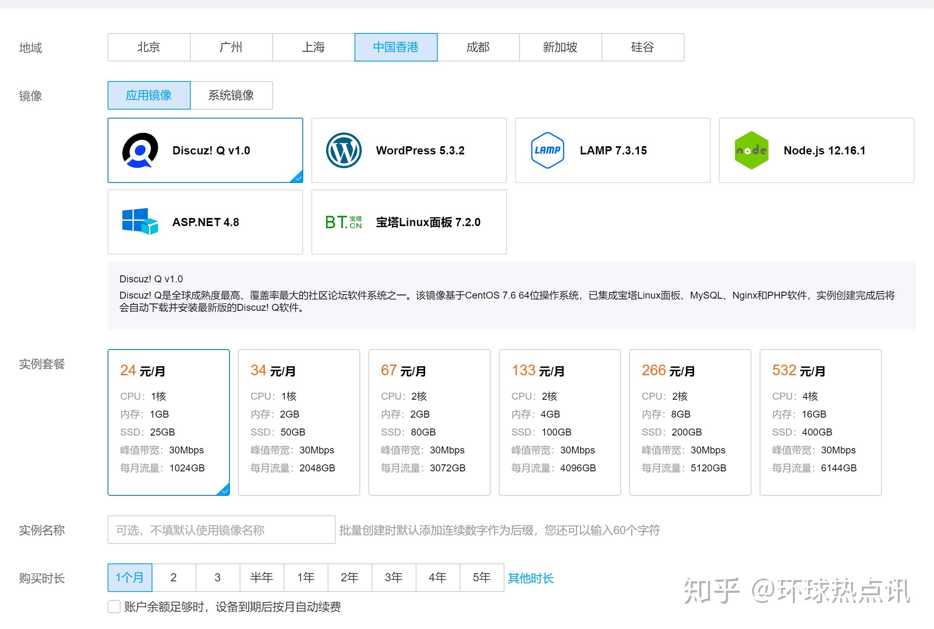Choose the LAMP 7.3.15 image card

[613, 150]
